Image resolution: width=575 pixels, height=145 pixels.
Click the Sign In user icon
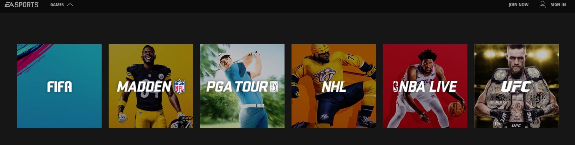pos(542,5)
